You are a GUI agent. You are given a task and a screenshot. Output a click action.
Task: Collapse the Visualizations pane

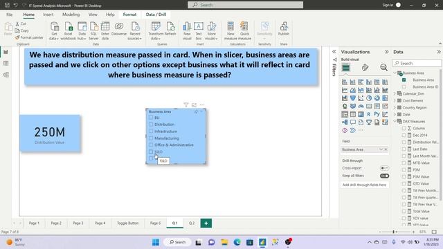[386, 52]
